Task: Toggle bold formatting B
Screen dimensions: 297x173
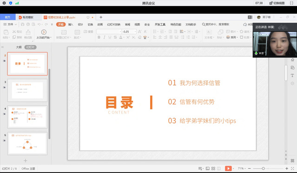Action: point(99,37)
